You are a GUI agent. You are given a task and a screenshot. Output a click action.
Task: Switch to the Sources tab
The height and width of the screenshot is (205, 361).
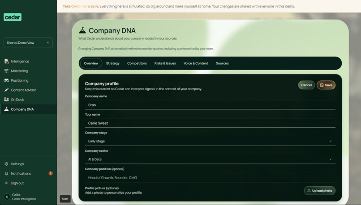(222, 63)
